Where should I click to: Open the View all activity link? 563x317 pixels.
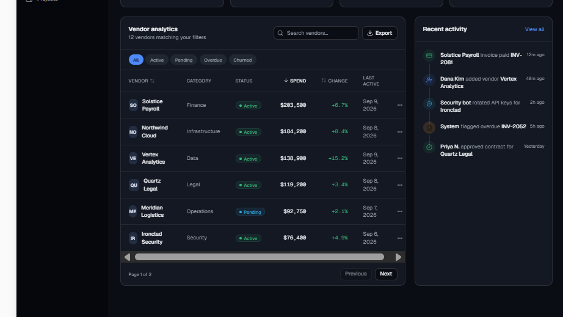click(534, 29)
